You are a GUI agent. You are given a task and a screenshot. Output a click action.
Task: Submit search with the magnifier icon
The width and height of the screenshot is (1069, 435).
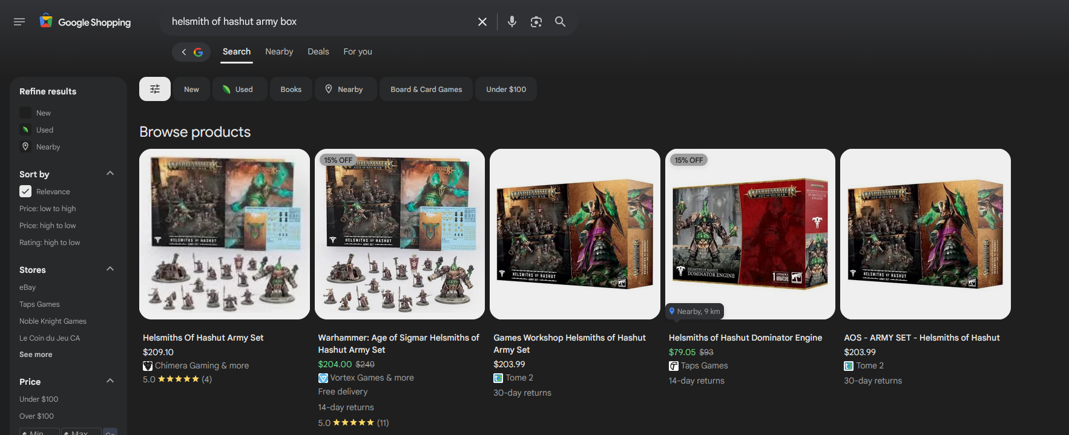coord(561,22)
